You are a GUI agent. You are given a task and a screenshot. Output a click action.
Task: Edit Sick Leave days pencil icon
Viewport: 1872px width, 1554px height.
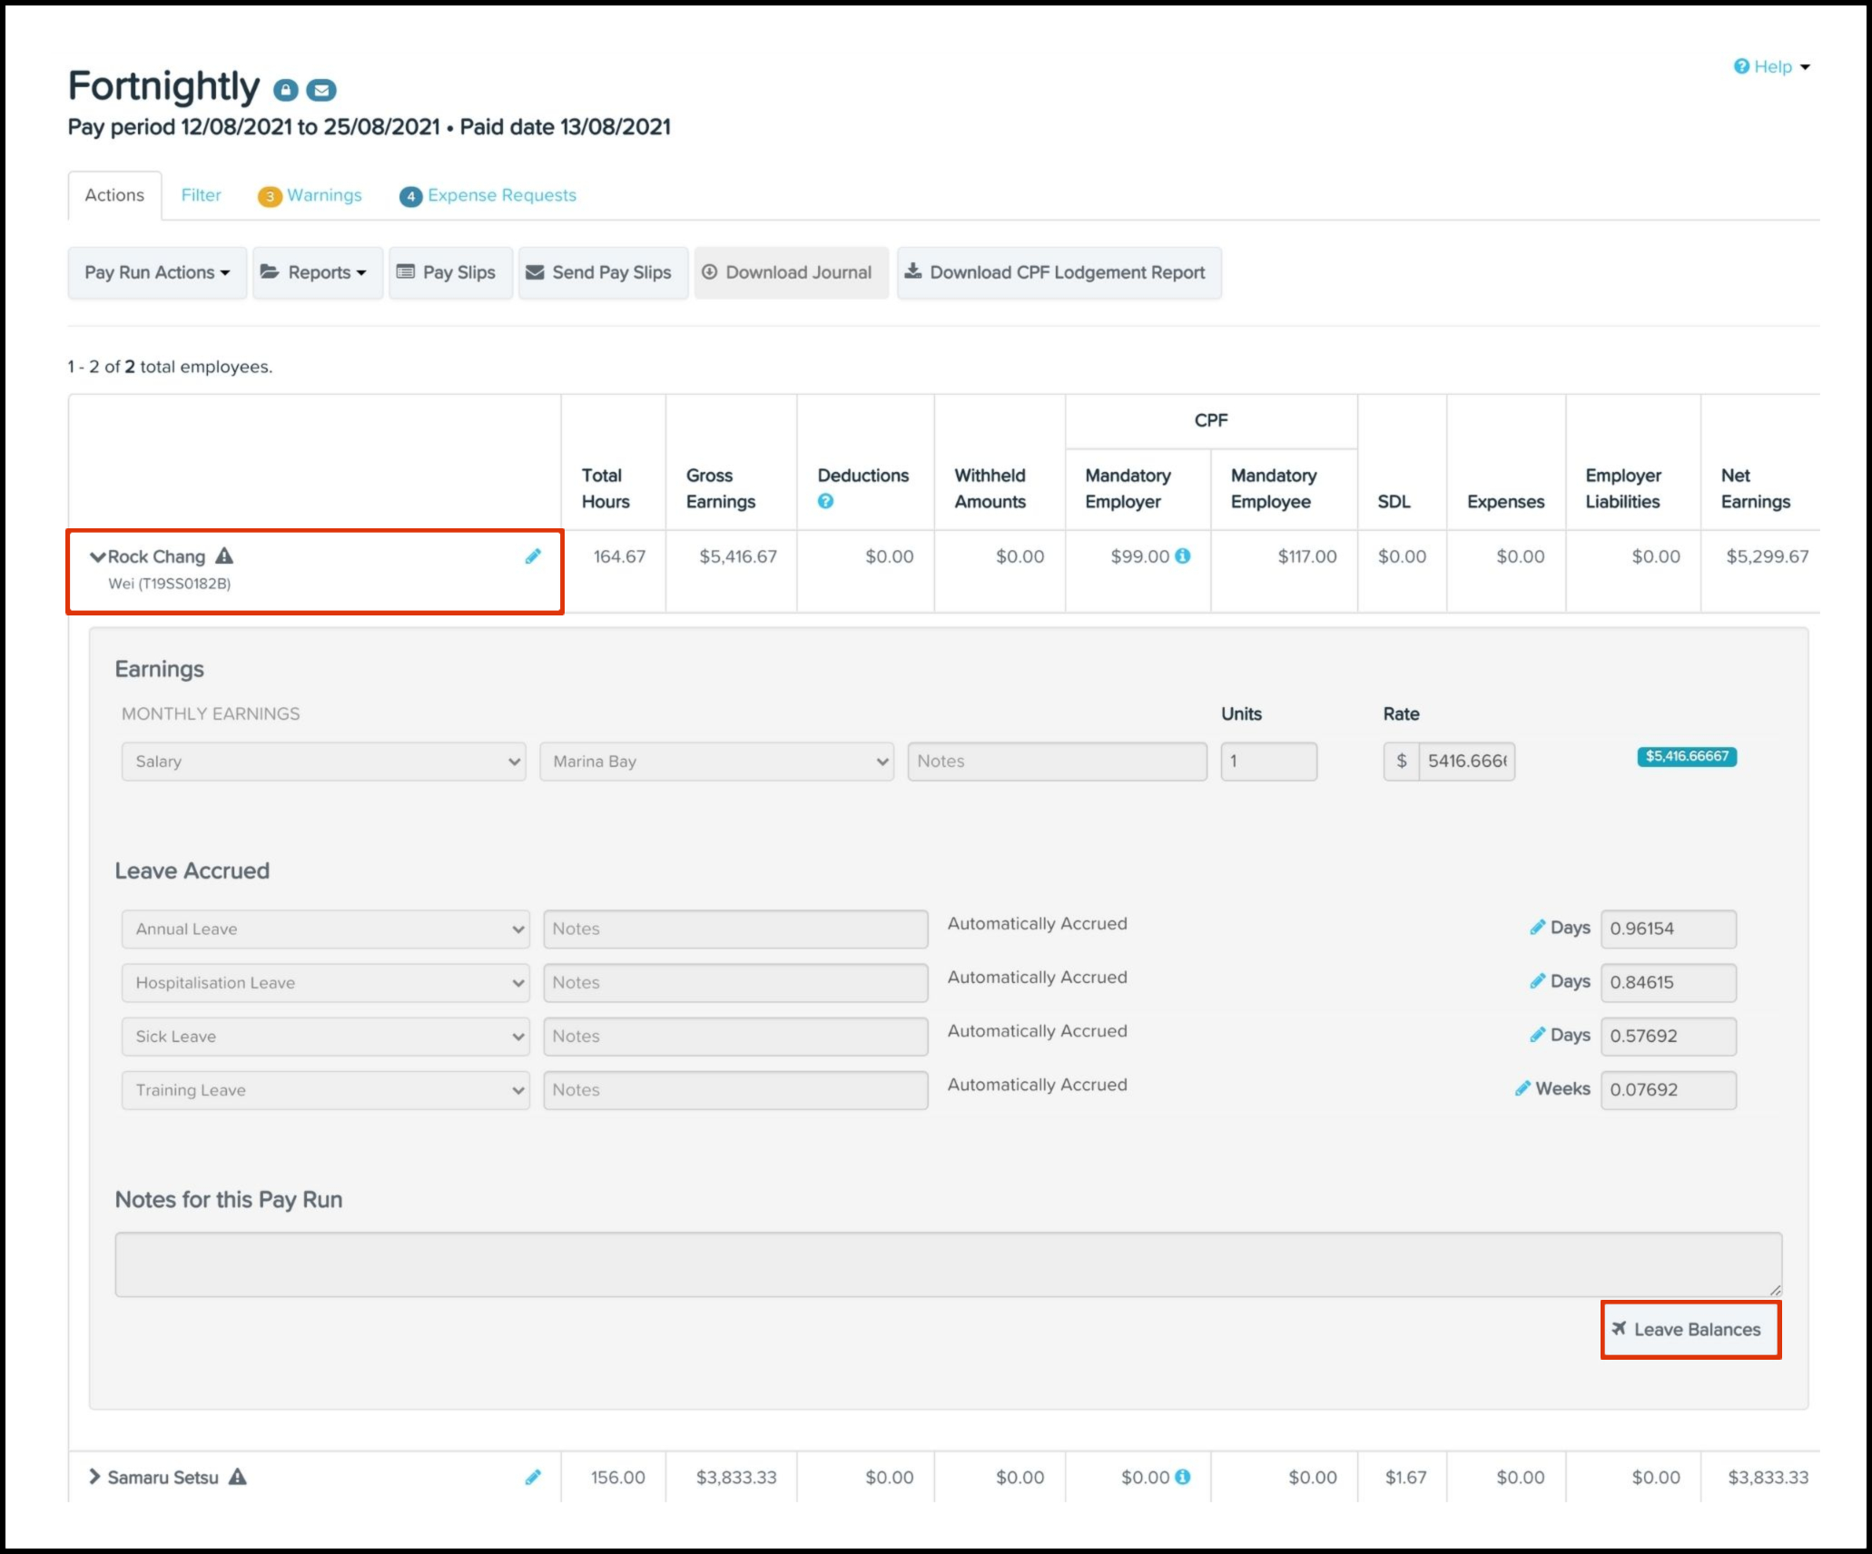click(x=1537, y=1034)
